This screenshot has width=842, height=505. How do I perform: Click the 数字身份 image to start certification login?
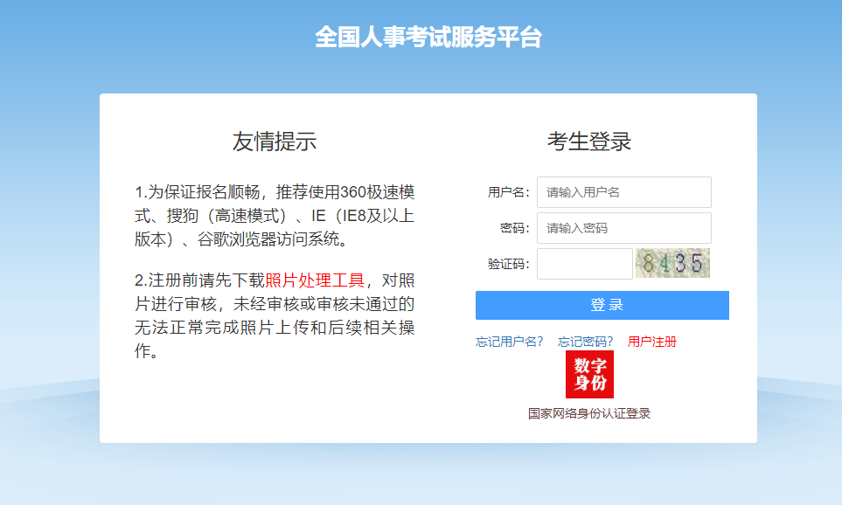coord(591,374)
